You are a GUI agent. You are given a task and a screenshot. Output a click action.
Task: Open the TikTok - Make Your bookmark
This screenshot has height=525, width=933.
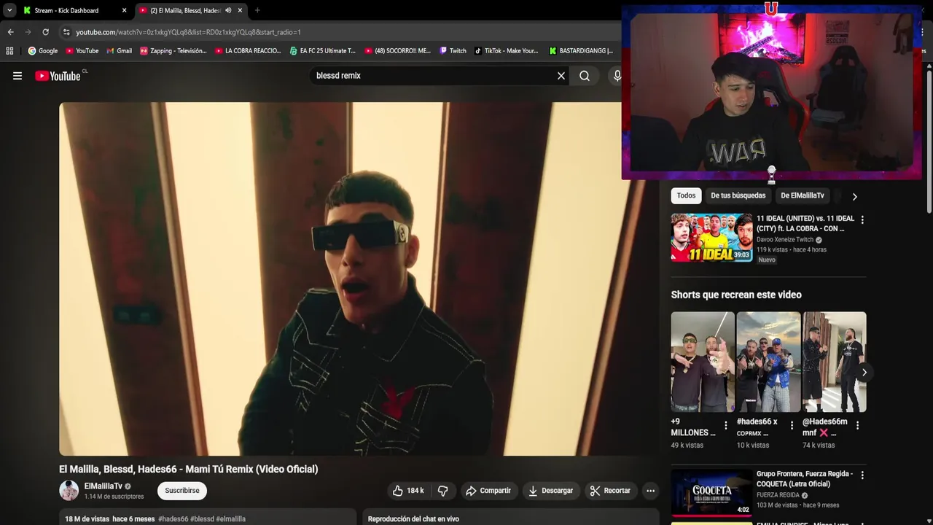[507, 51]
